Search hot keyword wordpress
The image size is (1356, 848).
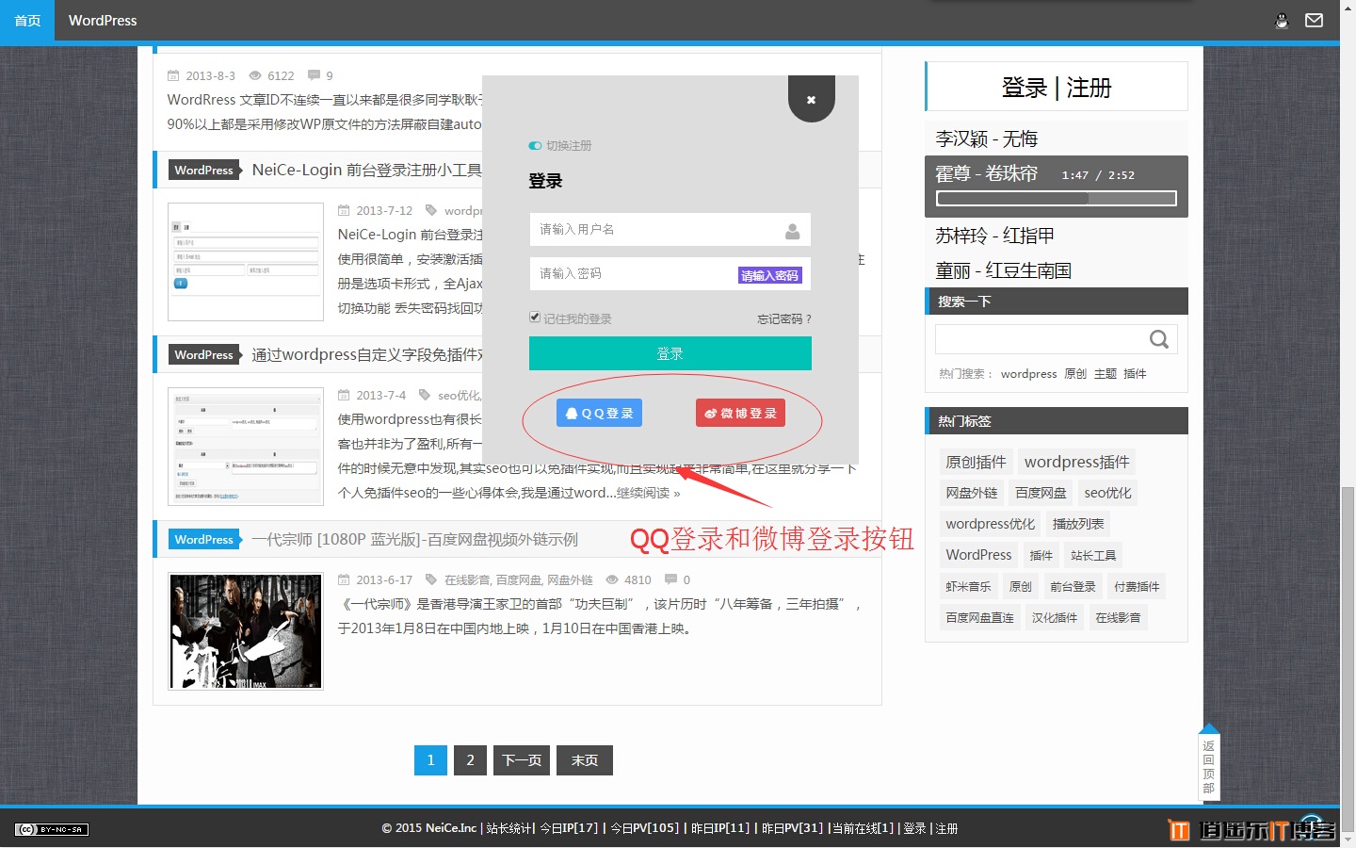1028,374
